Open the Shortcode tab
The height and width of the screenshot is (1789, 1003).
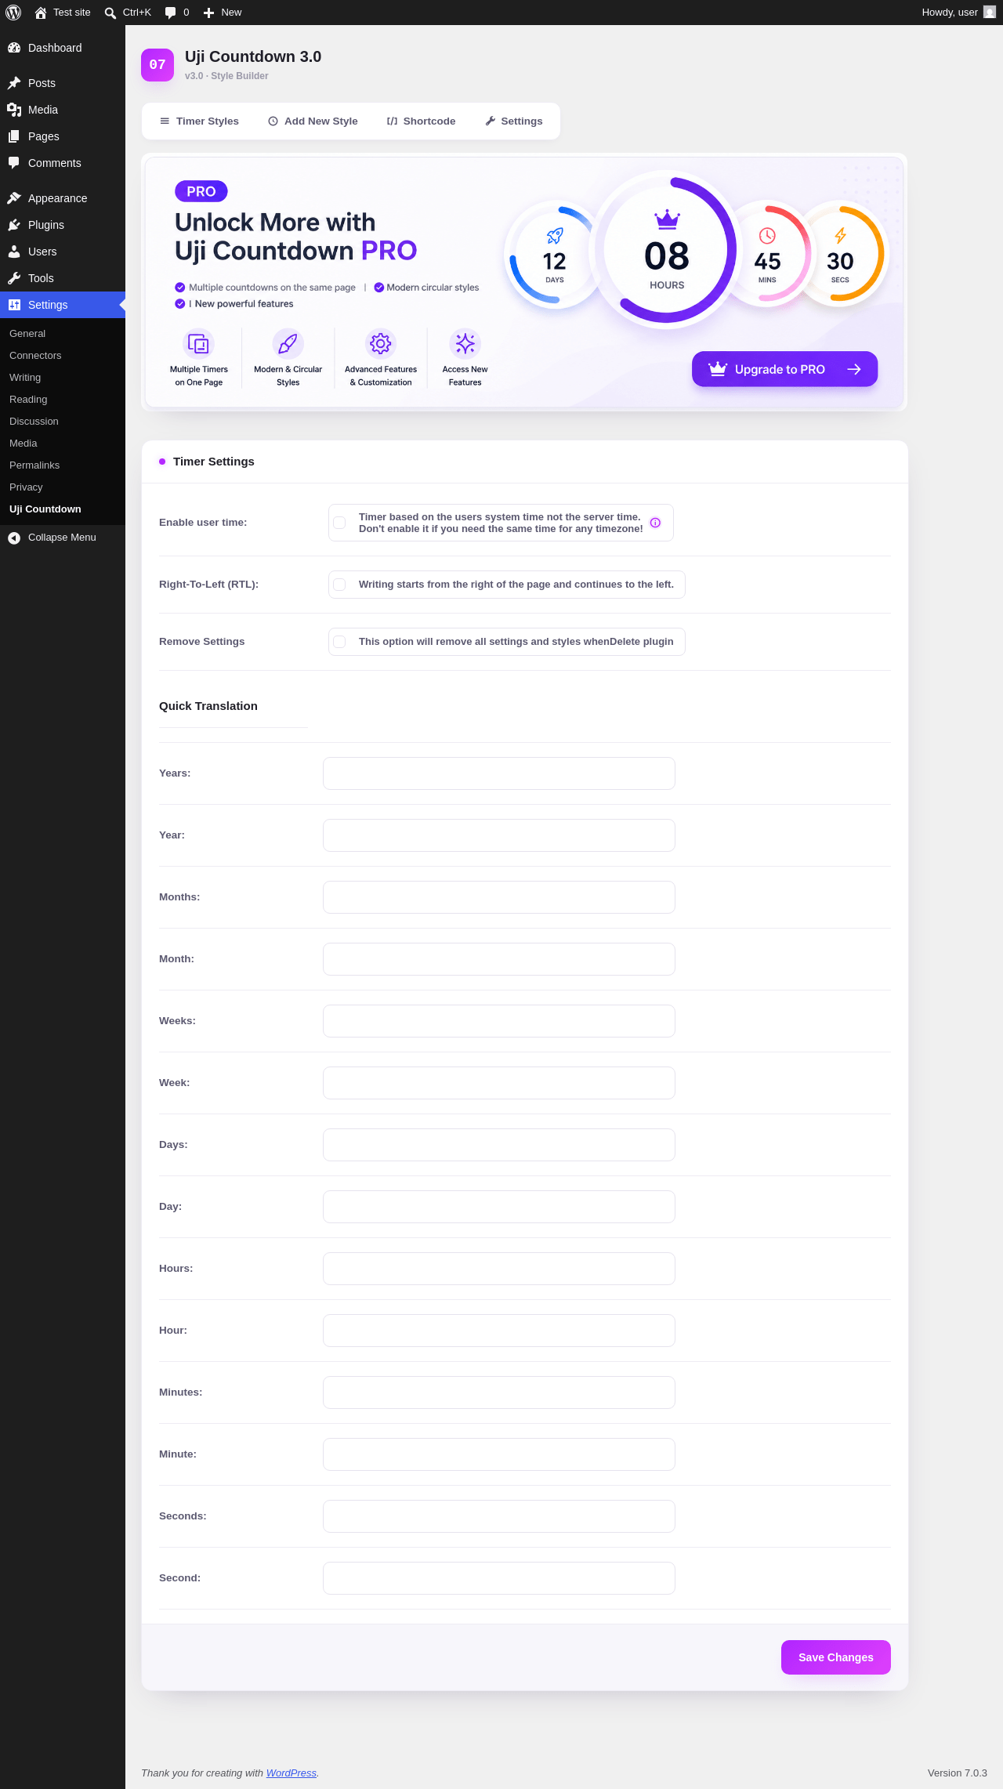pyautogui.click(x=421, y=121)
